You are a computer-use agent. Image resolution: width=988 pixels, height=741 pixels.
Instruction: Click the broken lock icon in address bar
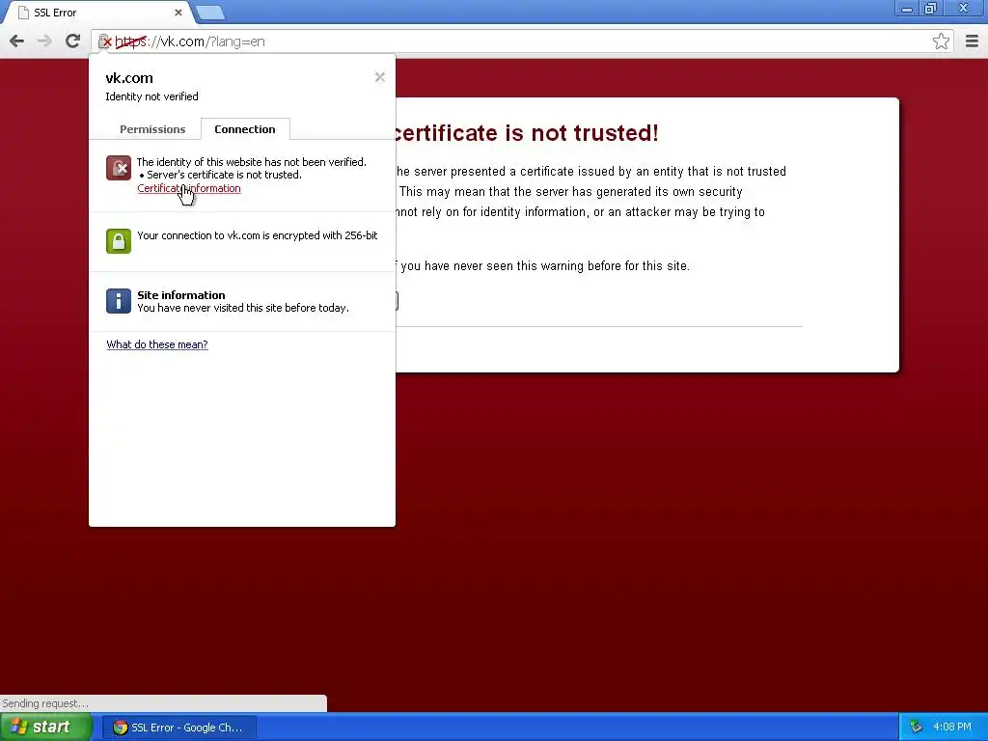click(x=104, y=41)
